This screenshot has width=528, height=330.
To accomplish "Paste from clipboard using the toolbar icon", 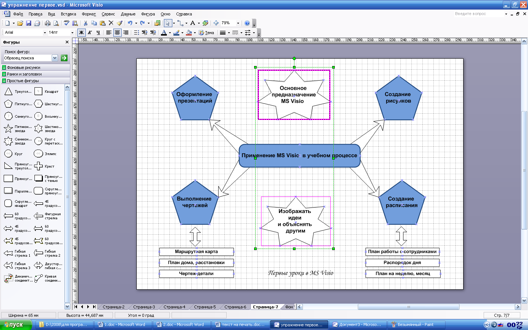I will tap(102, 23).
